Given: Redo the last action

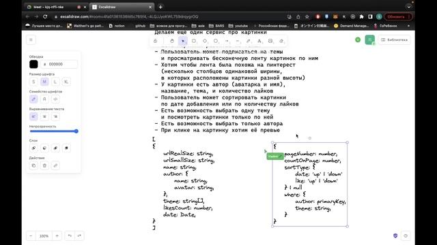Looking at the screenshot, I should click(x=79, y=236).
